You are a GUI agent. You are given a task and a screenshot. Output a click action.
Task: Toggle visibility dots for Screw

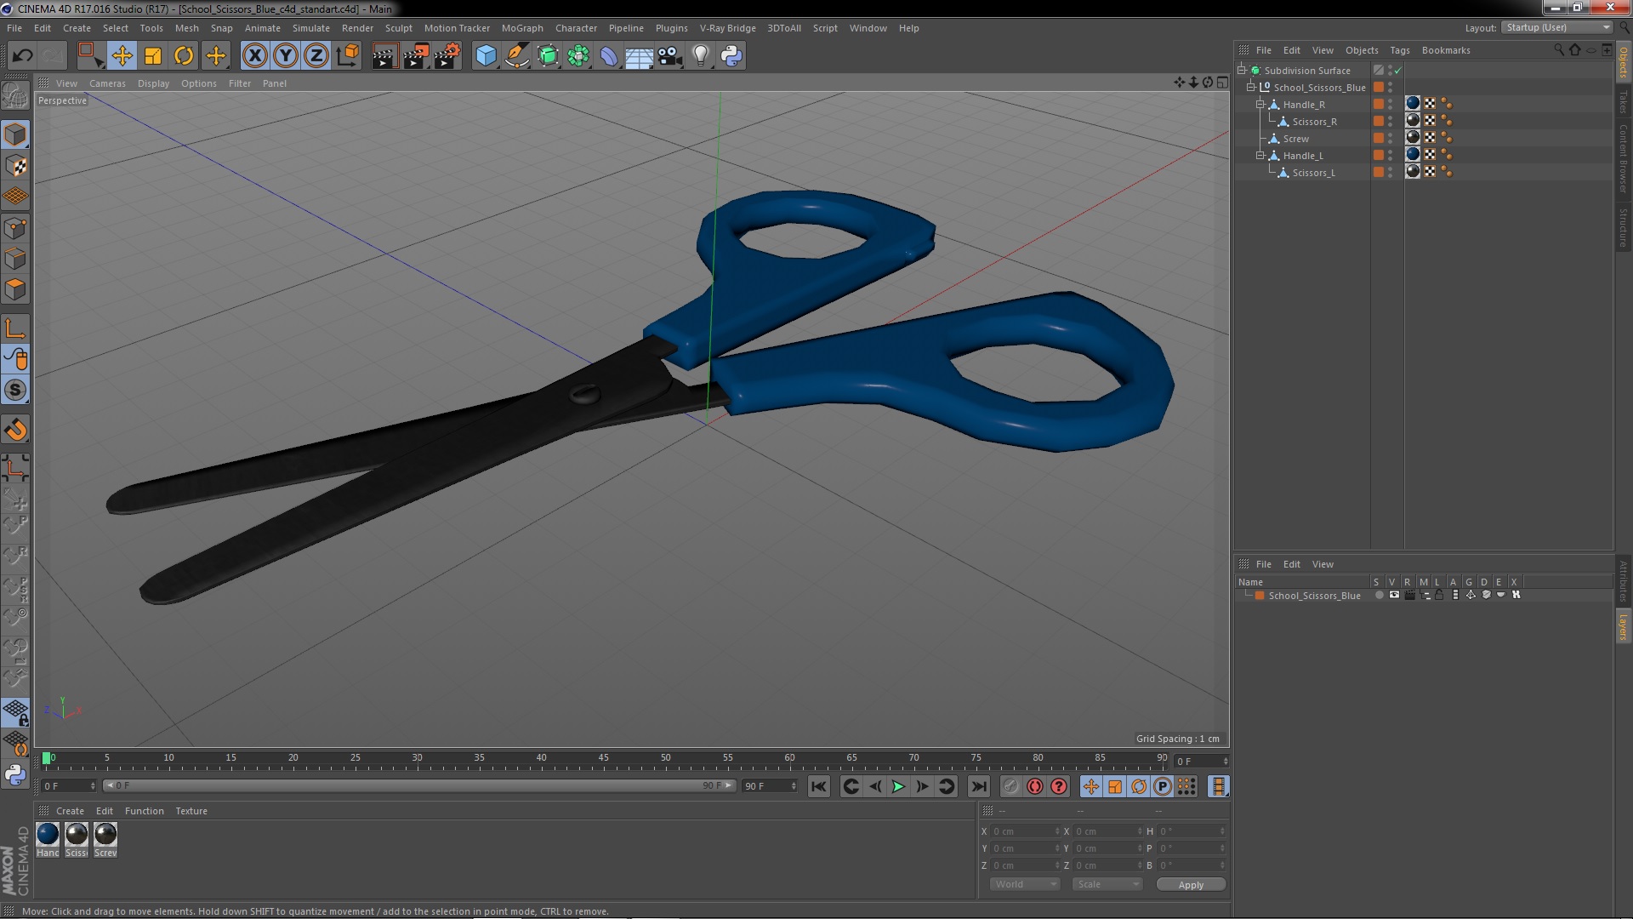pyautogui.click(x=1391, y=139)
